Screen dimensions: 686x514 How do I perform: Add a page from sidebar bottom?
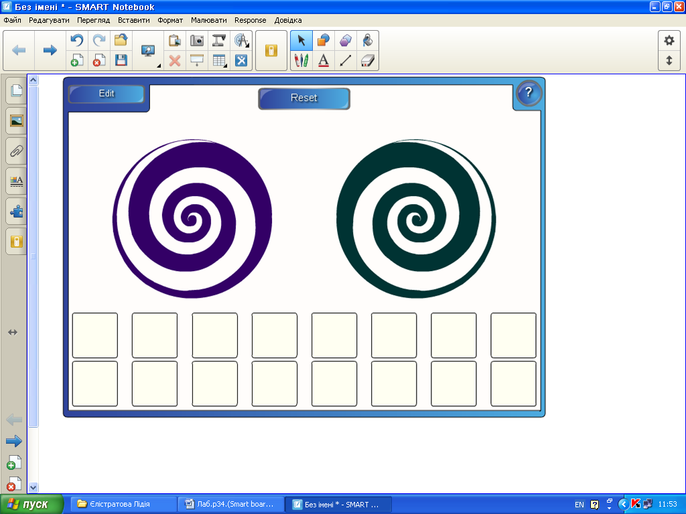[14, 462]
